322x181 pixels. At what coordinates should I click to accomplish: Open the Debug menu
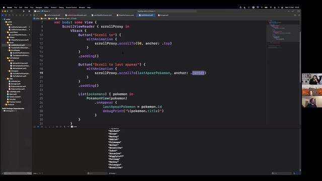click(61, 8)
